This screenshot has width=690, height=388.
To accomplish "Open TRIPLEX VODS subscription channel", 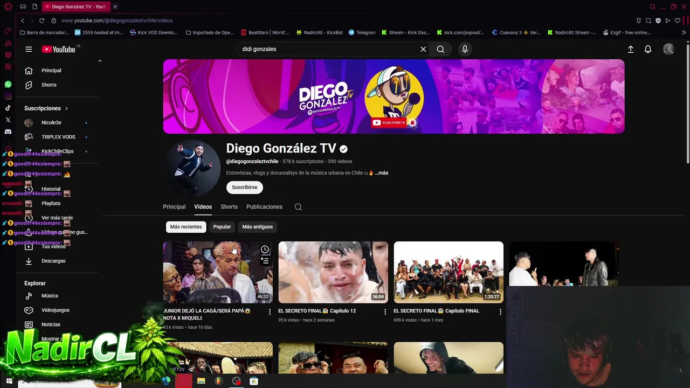I will pyautogui.click(x=58, y=137).
